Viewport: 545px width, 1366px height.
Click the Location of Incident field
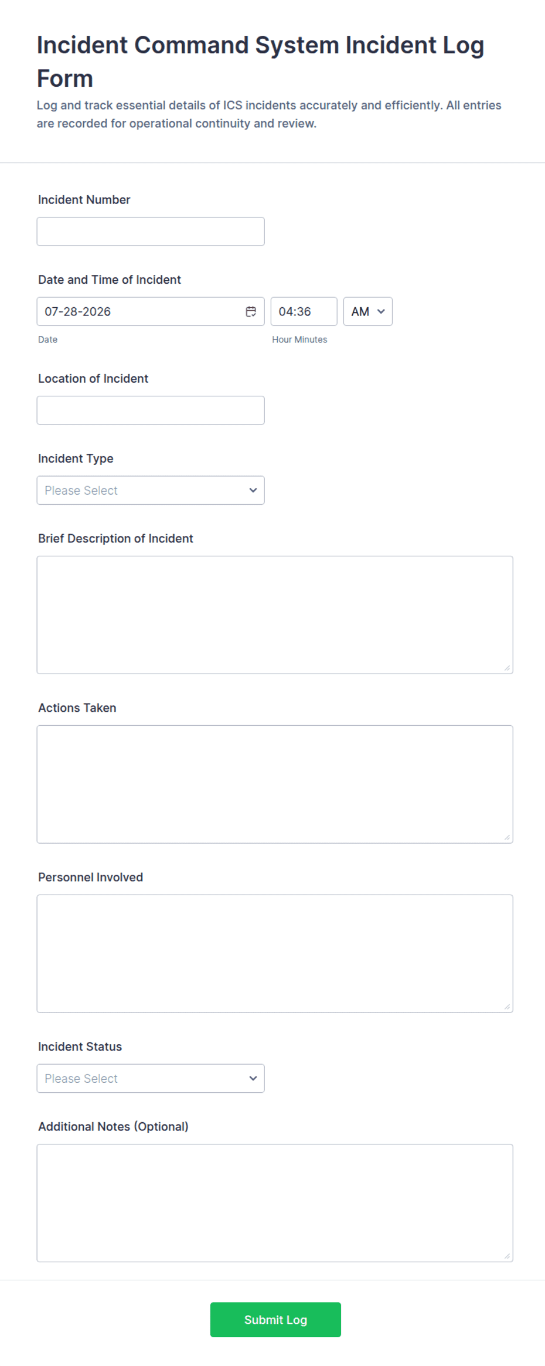click(x=151, y=410)
